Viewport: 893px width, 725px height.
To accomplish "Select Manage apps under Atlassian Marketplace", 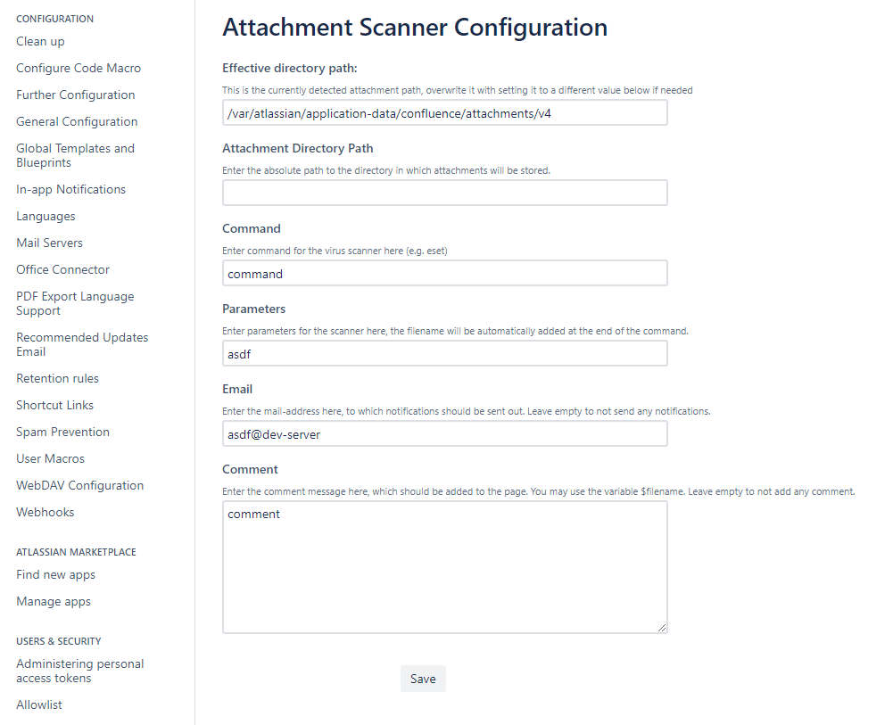I will click(54, 602).
